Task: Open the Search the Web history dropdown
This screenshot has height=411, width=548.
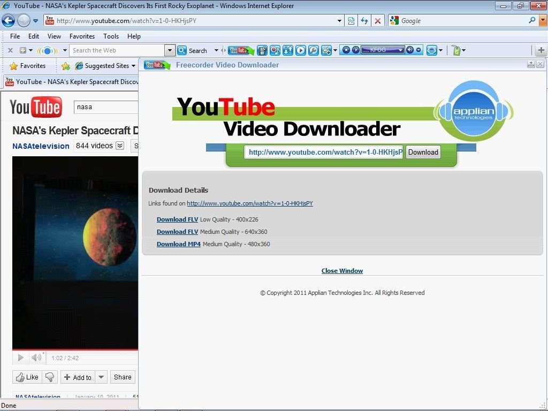Action: point(170,50)
